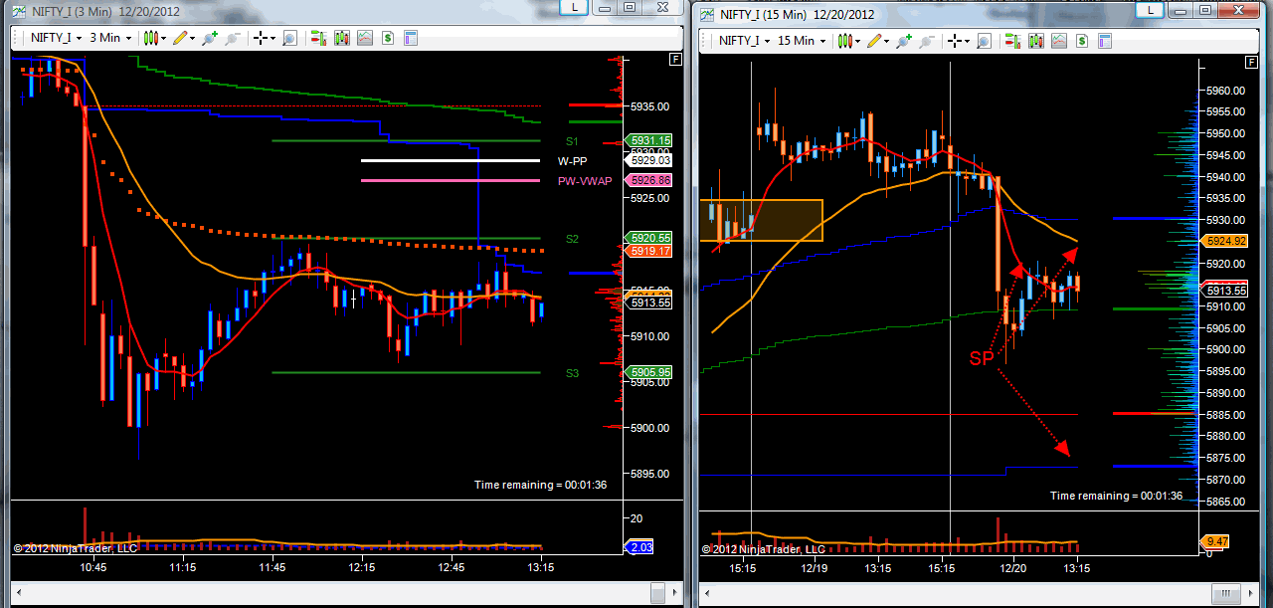Toggle F marker on 15 Min chart corner
This screenshot has height=608, width=1273.
click(1253, 63)
